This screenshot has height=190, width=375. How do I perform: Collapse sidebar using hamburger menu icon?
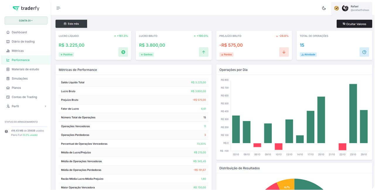coord(59,8)
